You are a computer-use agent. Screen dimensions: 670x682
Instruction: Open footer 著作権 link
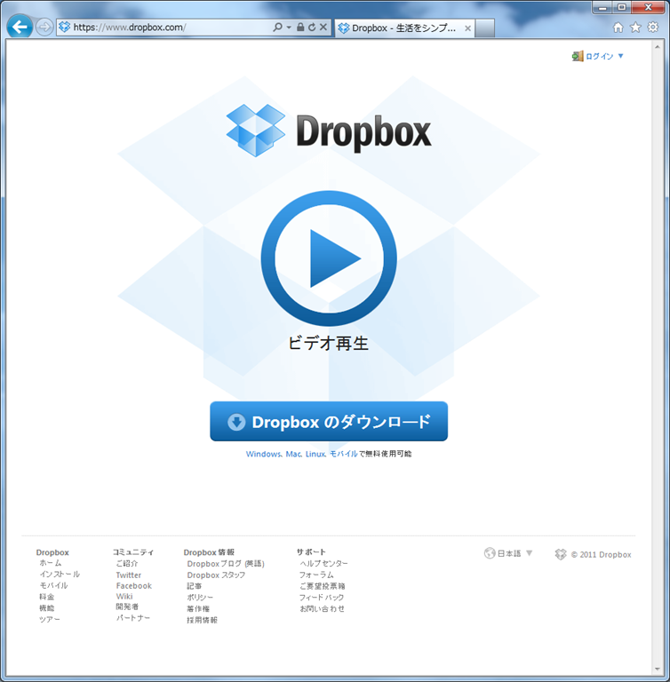pyautogui.click(x=198, y=609)
